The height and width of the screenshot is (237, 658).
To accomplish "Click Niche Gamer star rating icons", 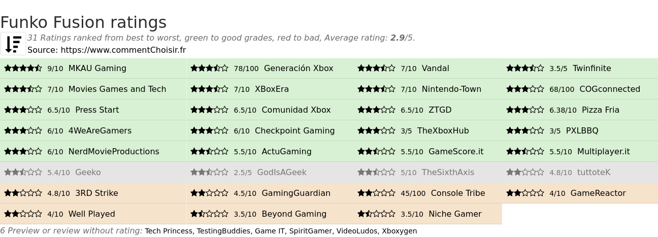I will click(x=376, y=214).
